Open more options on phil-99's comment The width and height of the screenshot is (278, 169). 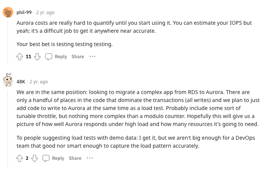point(92,56)
